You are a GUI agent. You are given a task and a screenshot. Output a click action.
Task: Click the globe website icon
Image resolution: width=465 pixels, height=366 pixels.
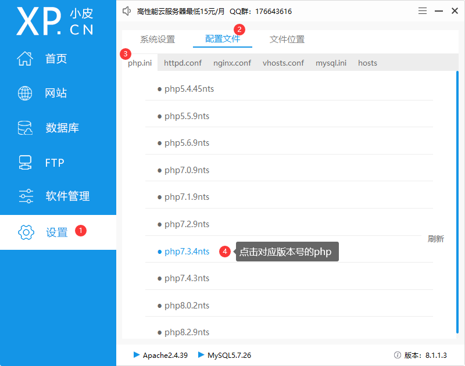tap(25, 93)
